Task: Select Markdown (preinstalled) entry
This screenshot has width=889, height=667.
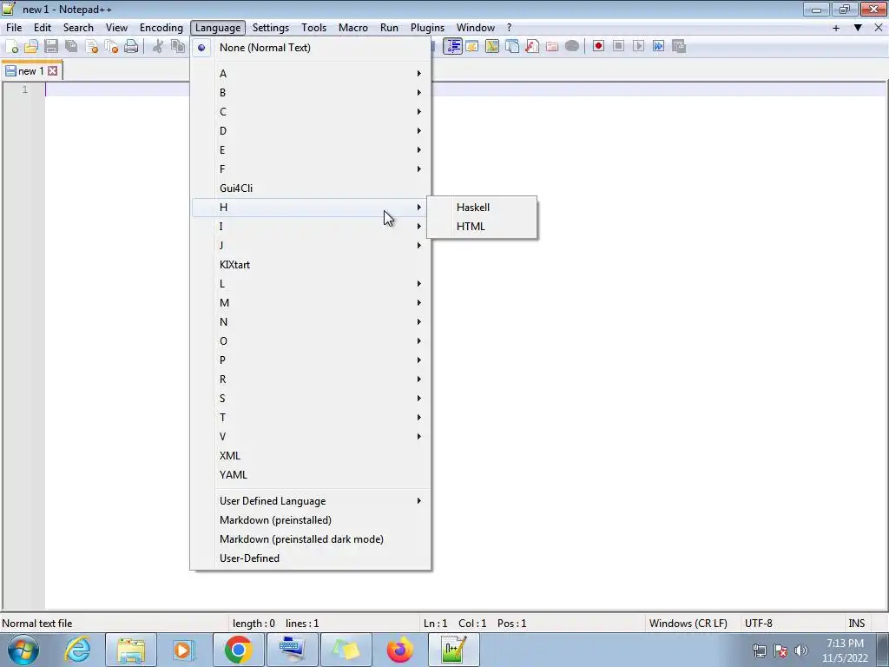Action: point(311,520)
